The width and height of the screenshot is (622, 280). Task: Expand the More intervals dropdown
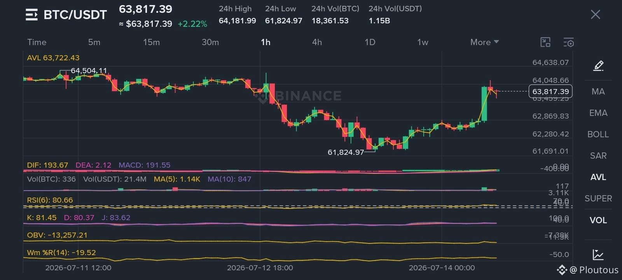(x=484, y=42)
